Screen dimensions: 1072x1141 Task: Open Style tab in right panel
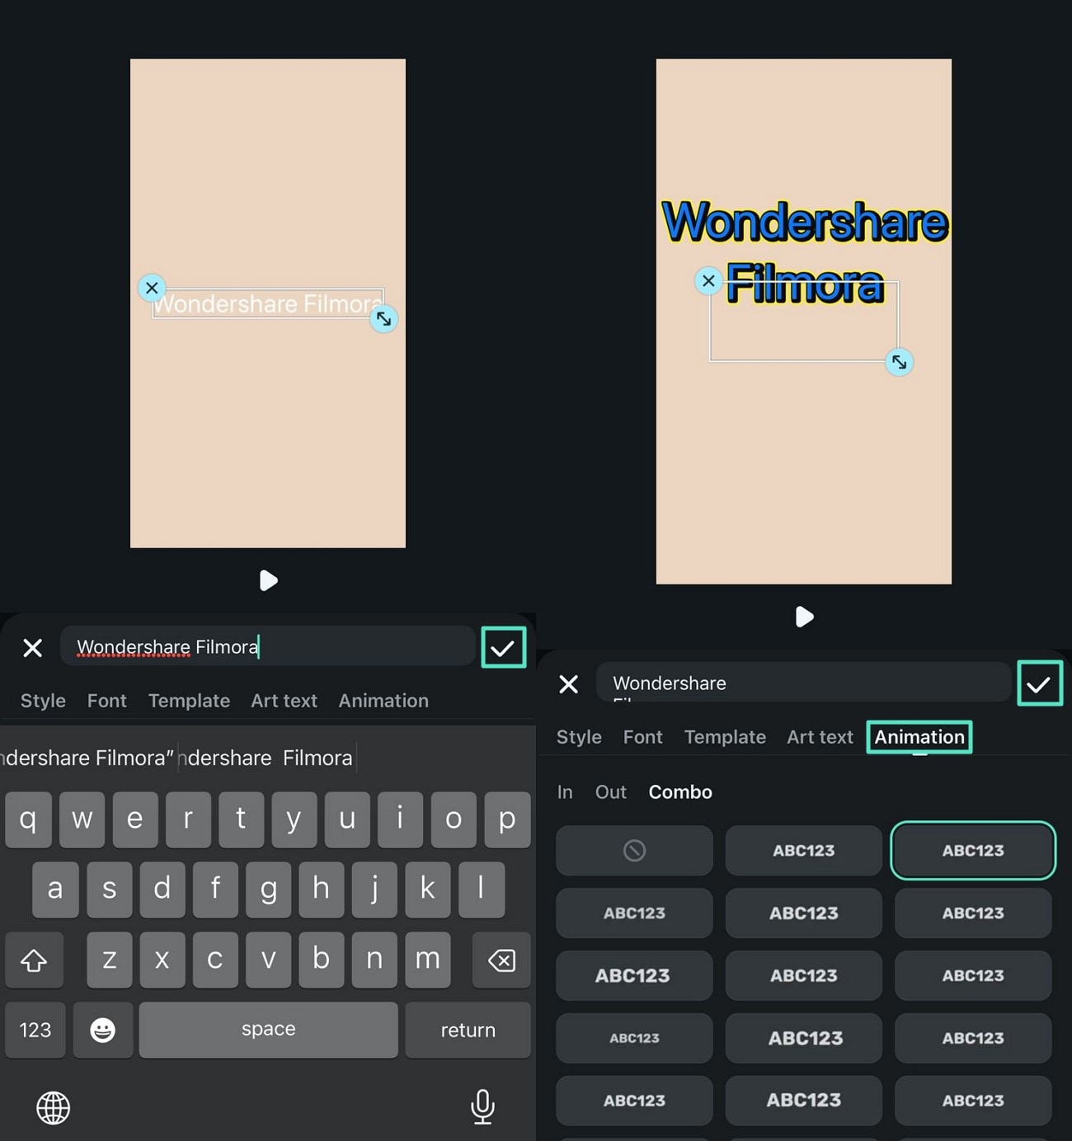(579, 737)
